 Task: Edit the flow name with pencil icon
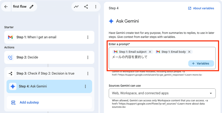click(x=31, y=7)
